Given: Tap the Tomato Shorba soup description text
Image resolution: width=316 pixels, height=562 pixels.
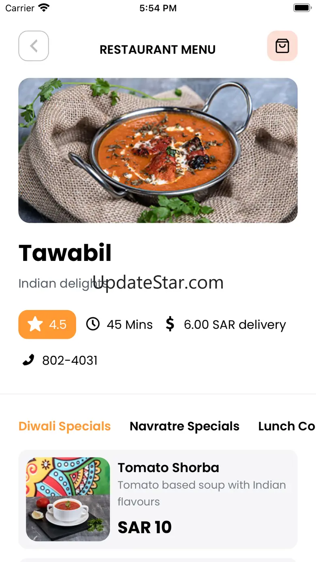Looking at the screenshot, I should pyautogui.click(x=202, y=493).
